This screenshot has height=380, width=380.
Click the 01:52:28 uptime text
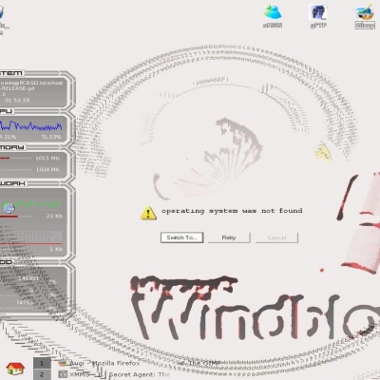coord(17,100)
